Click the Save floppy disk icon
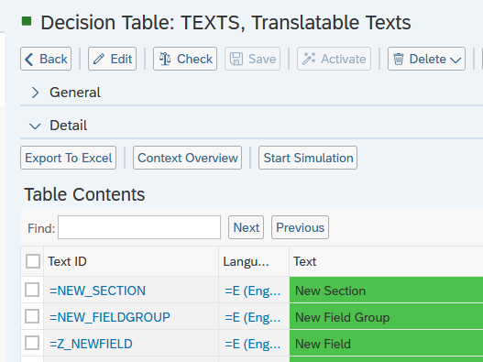 (x=236, y=59)
